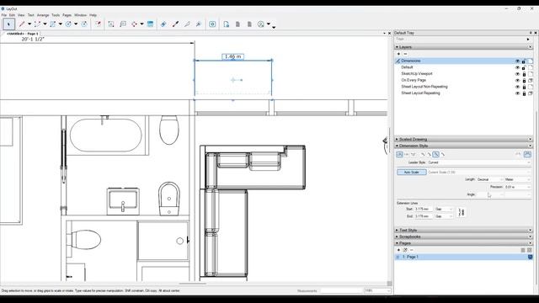Choose the Select arrow tool
The height and width of the screenshot is (303, 539).
(x=9, y=24)
